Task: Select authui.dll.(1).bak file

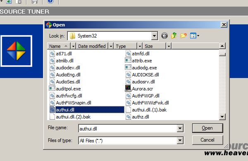Action: coord(146,110)
